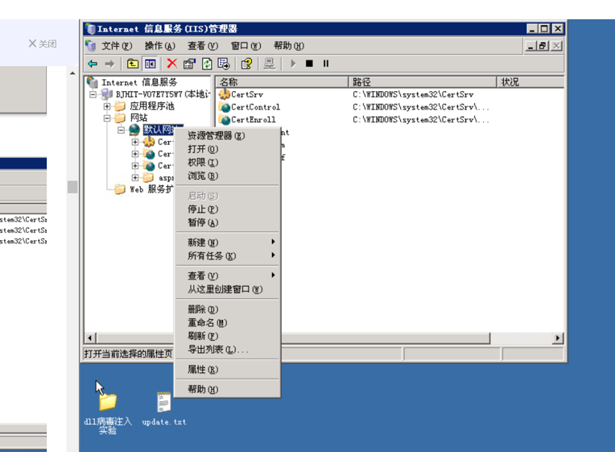Click the Up one level folder icon
Screen dimensions: 615x452
133,64
